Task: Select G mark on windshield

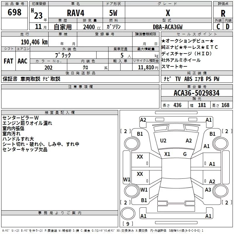Action: (x=185, y=154)
